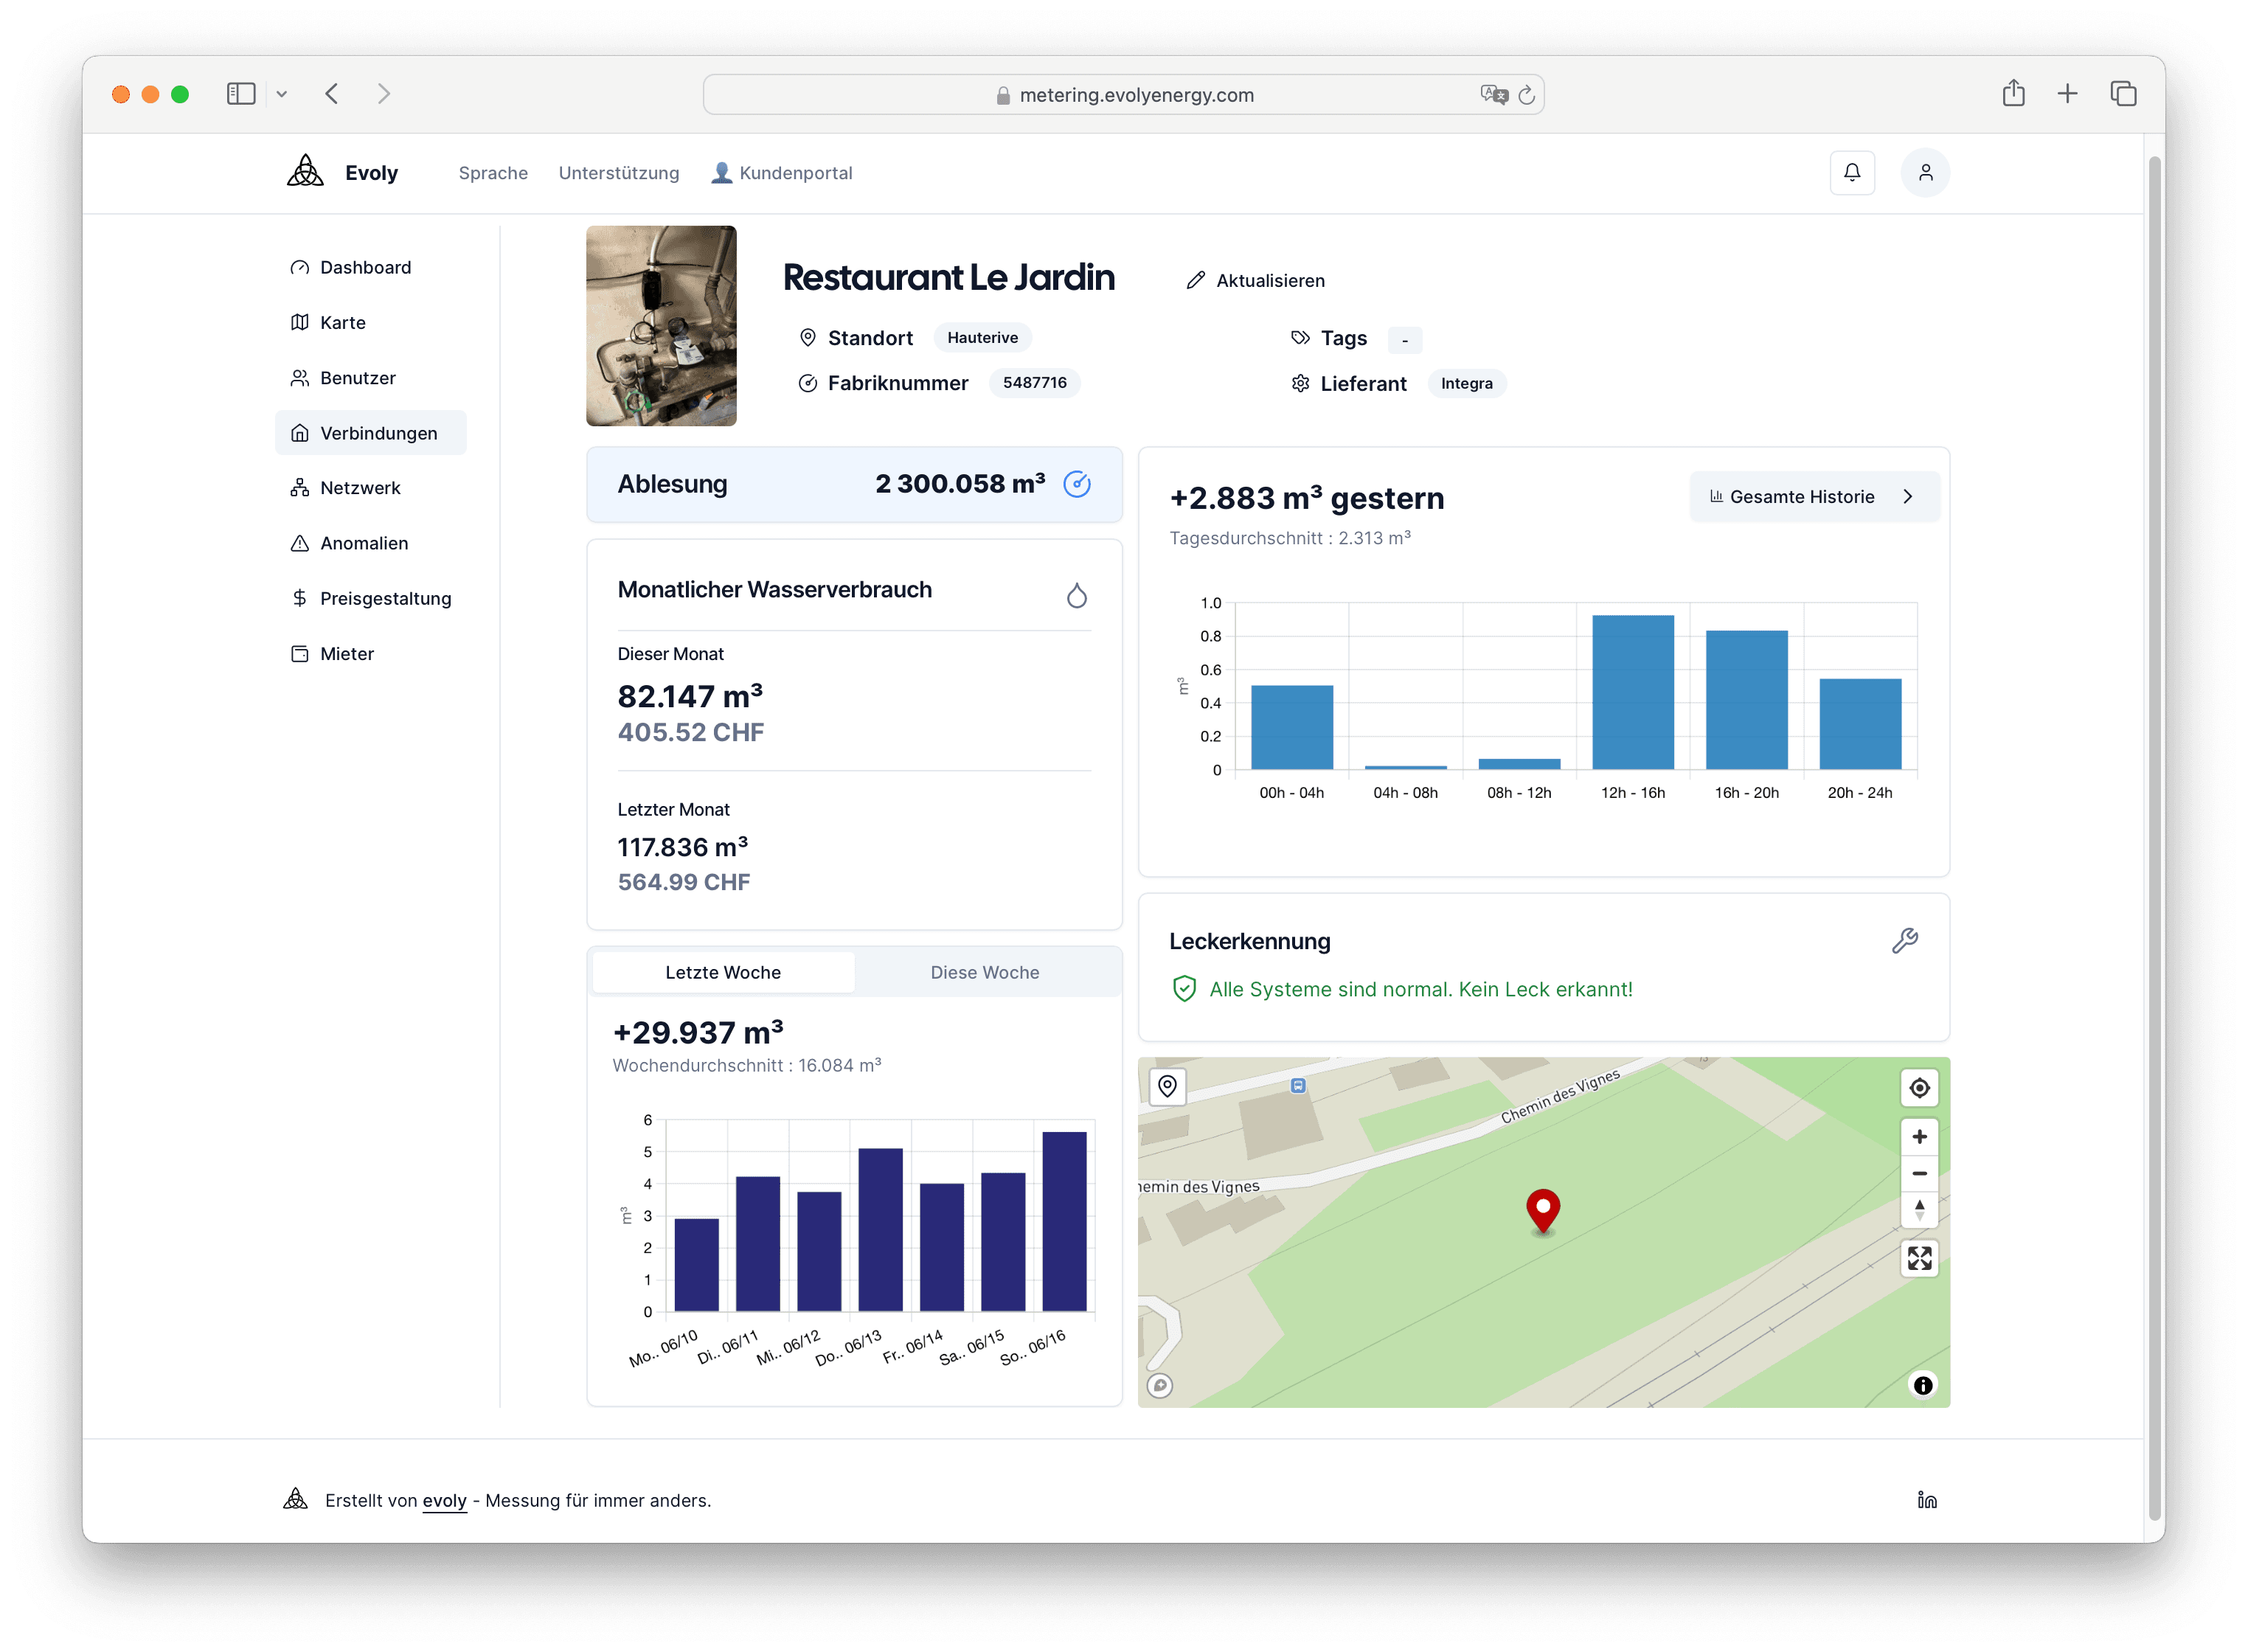Zoom out on the map
The height and width of the screenshot is (1652, 2248).
point(1918,1173)
